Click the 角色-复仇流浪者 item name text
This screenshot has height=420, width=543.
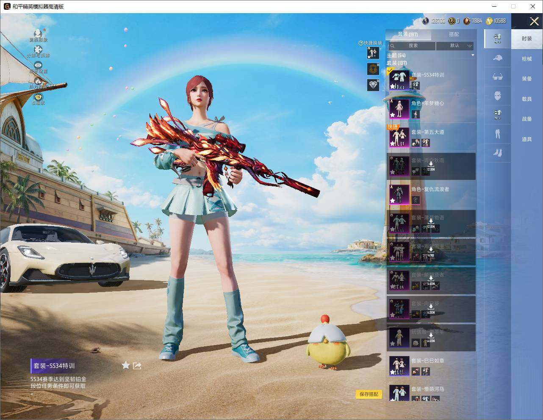430,189
